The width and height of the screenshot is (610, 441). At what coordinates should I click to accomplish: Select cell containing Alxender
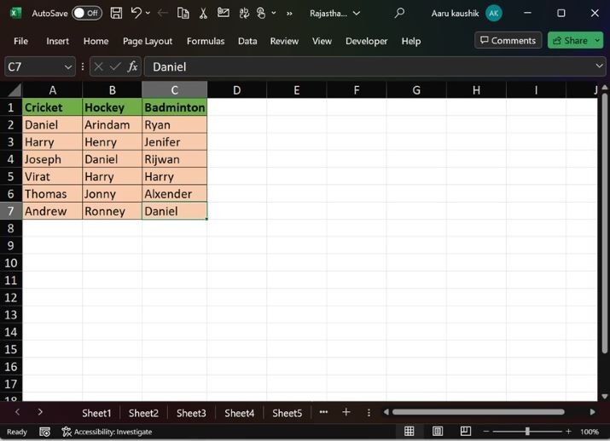click(x=174, y=194)
